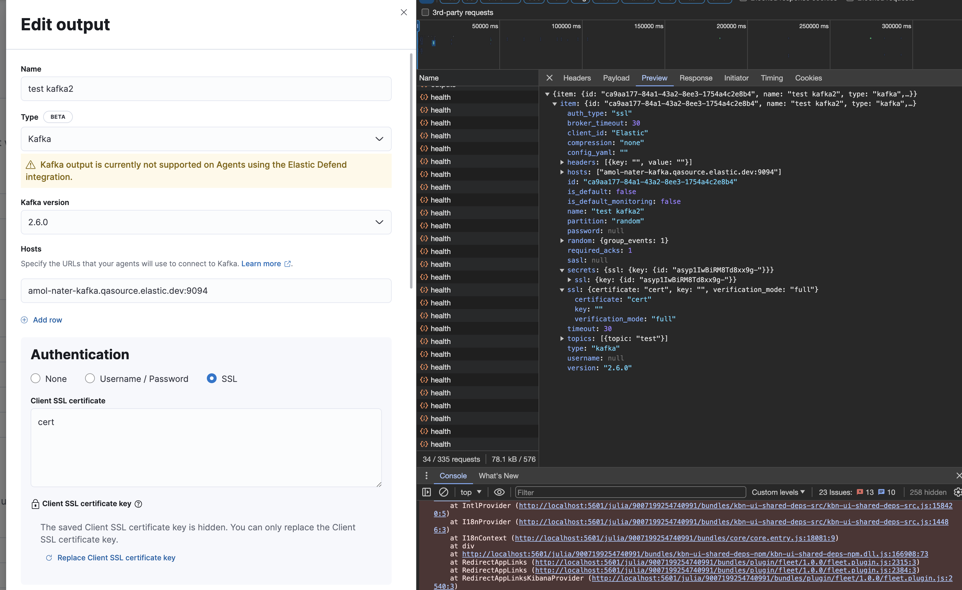Switch to the Preview tab
Image resolution: width=962 pixels, height=590 pixels.
(654, 78)
